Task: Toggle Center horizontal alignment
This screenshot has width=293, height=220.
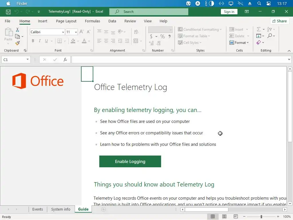Action: click(106, 41)
